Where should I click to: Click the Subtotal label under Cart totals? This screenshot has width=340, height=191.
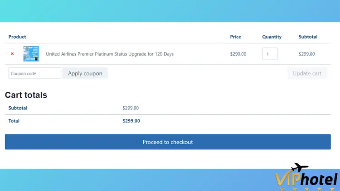pyautogui.click(x=18, y=108)
